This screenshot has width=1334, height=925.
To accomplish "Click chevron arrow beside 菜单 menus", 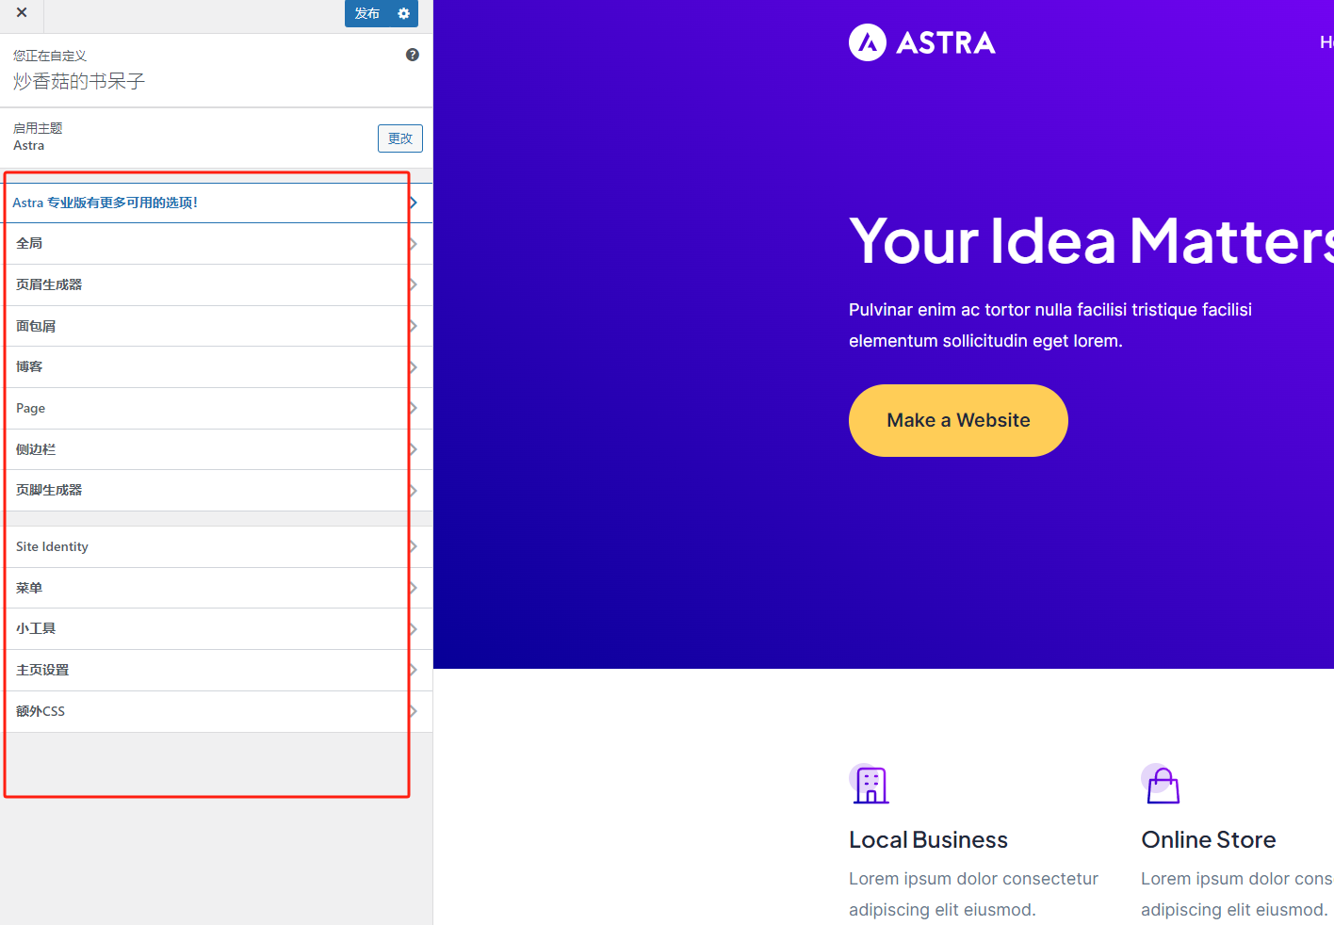I will [x=414, y=588].
